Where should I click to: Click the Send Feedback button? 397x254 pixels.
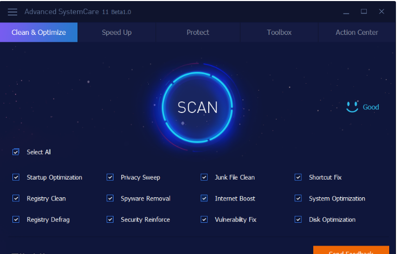tap(351, 250)
